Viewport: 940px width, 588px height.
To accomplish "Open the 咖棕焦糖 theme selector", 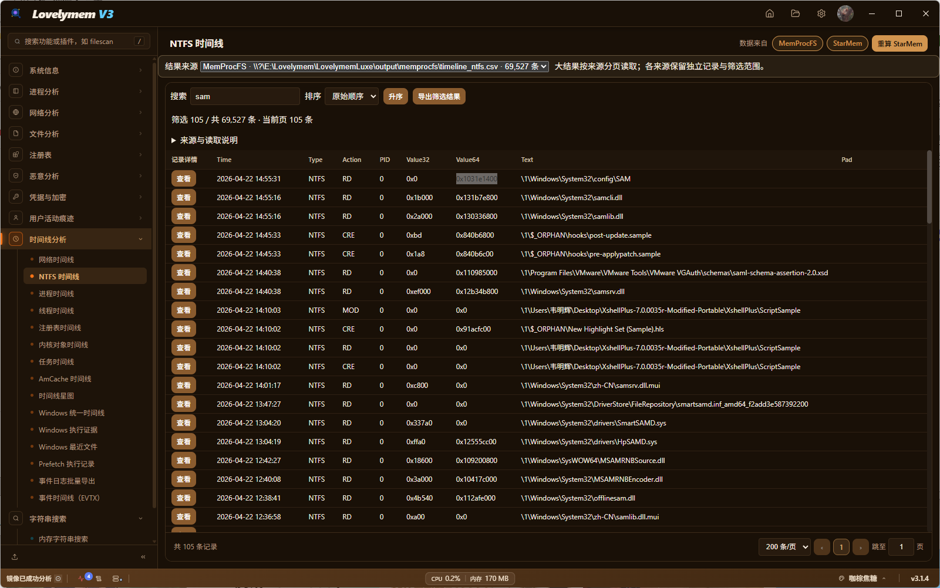I will click(x=862, y=579).
